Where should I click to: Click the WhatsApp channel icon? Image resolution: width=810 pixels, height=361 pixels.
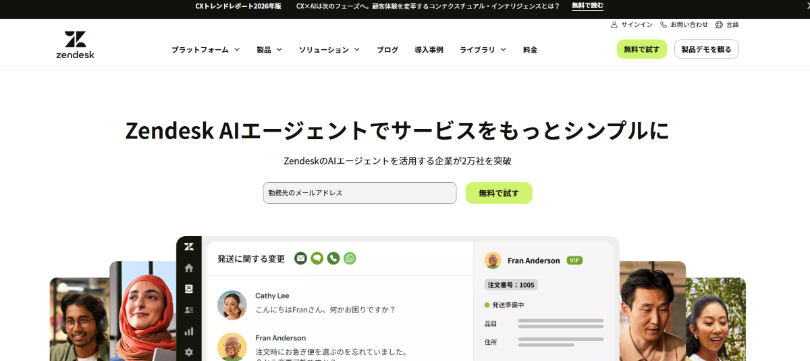(350, 258)
